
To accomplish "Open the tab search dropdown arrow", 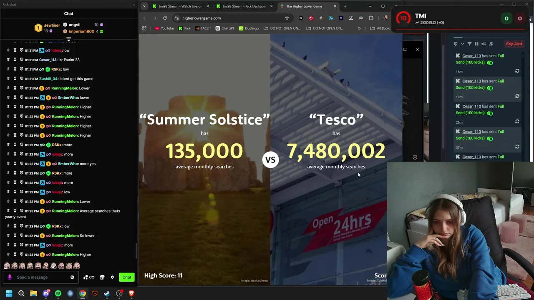I will point(144,6).
